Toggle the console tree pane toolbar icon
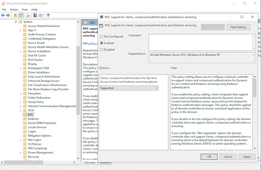The image size is (261, 170). [x=21, y=16]
